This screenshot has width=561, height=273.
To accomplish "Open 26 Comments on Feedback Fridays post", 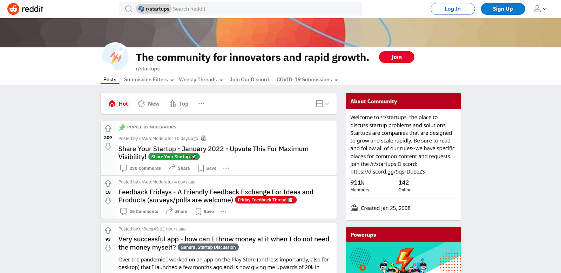I will click(139, 211).
